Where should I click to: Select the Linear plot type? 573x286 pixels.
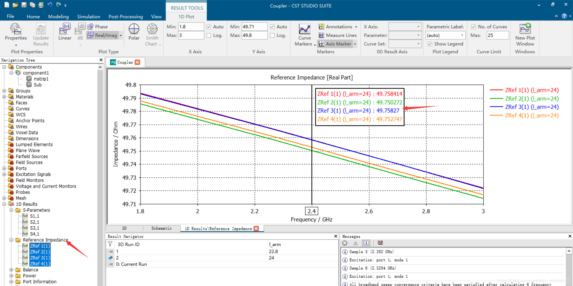click(x=65, y=32)
